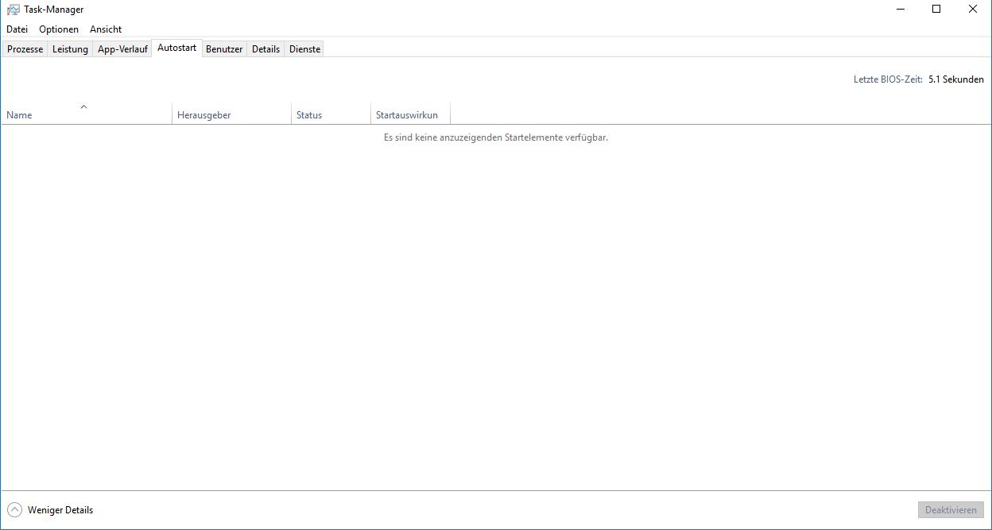
Task: Click the sort arrow above Name column
Action: tap(83, 106)
